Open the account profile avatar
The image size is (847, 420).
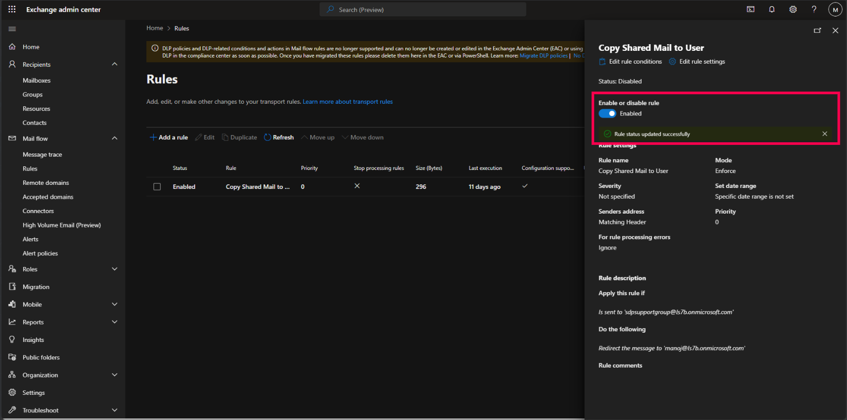[x=835, y=9]
